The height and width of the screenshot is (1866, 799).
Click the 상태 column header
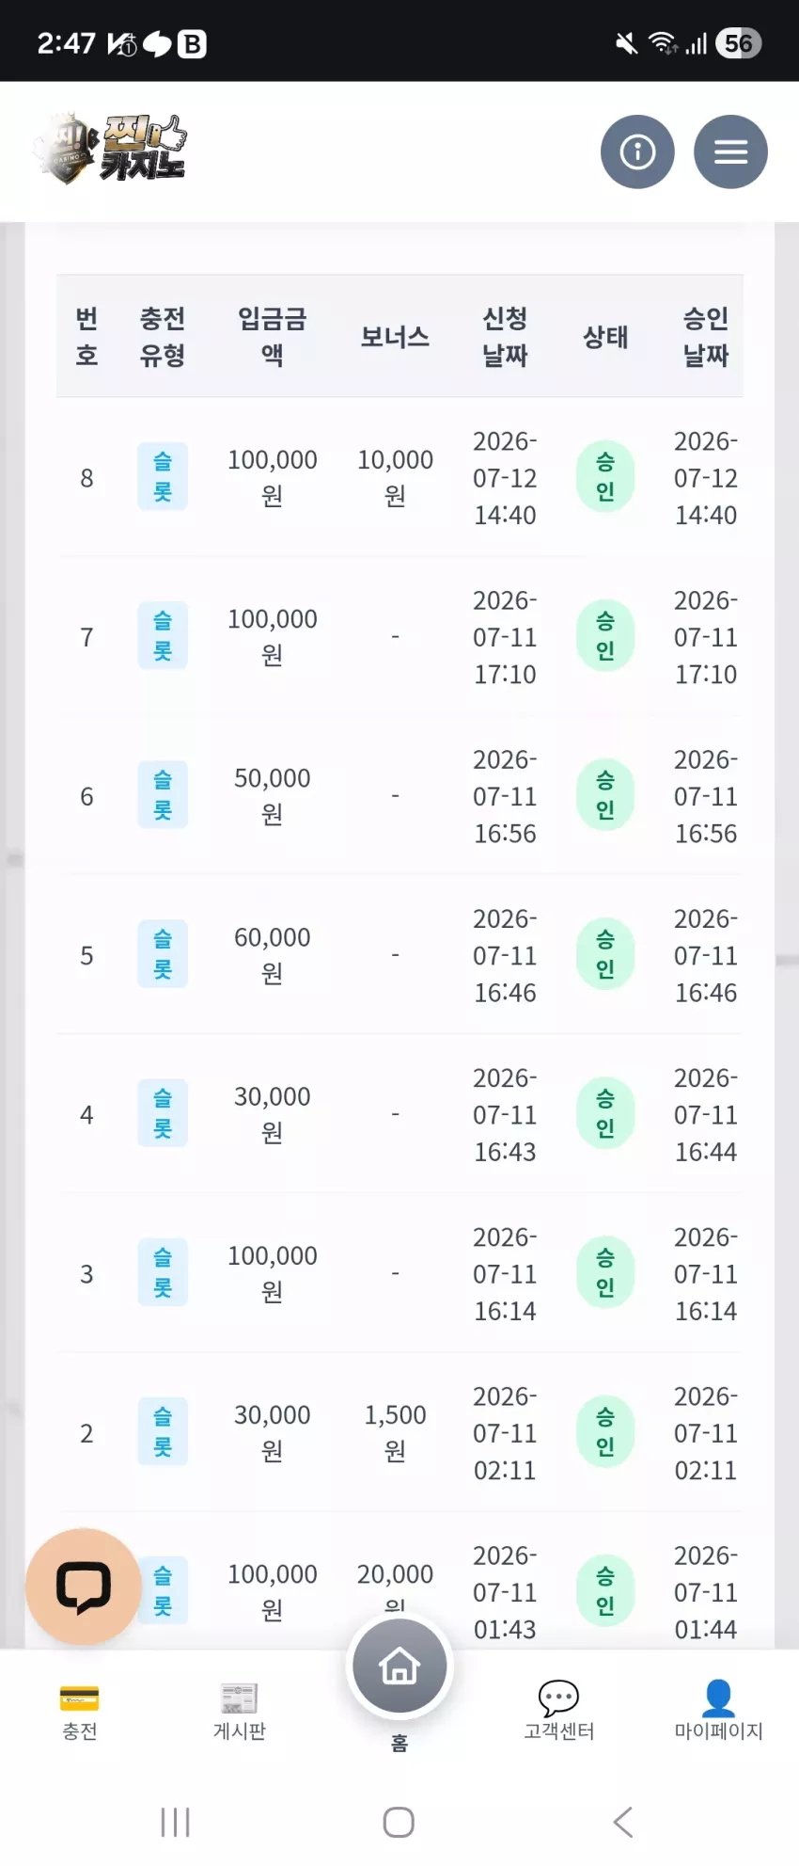pos(605,337)
